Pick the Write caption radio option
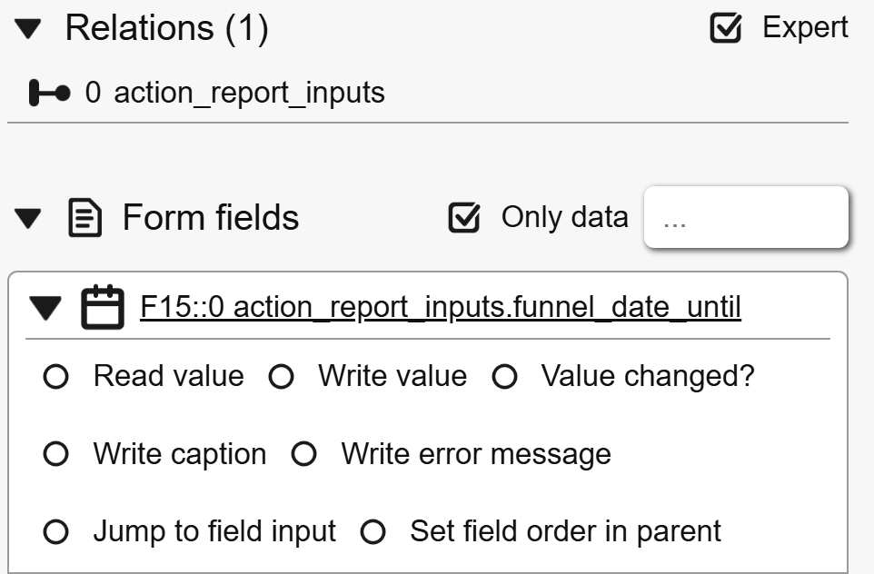The width and height of the screenshot is (874, 574). click(56, 455)
